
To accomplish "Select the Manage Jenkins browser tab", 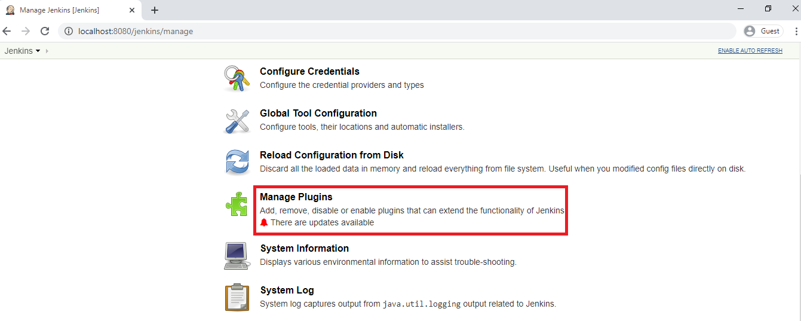I will pyautogui.click(x=70, y=10).
